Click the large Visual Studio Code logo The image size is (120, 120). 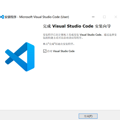[20, 57]
